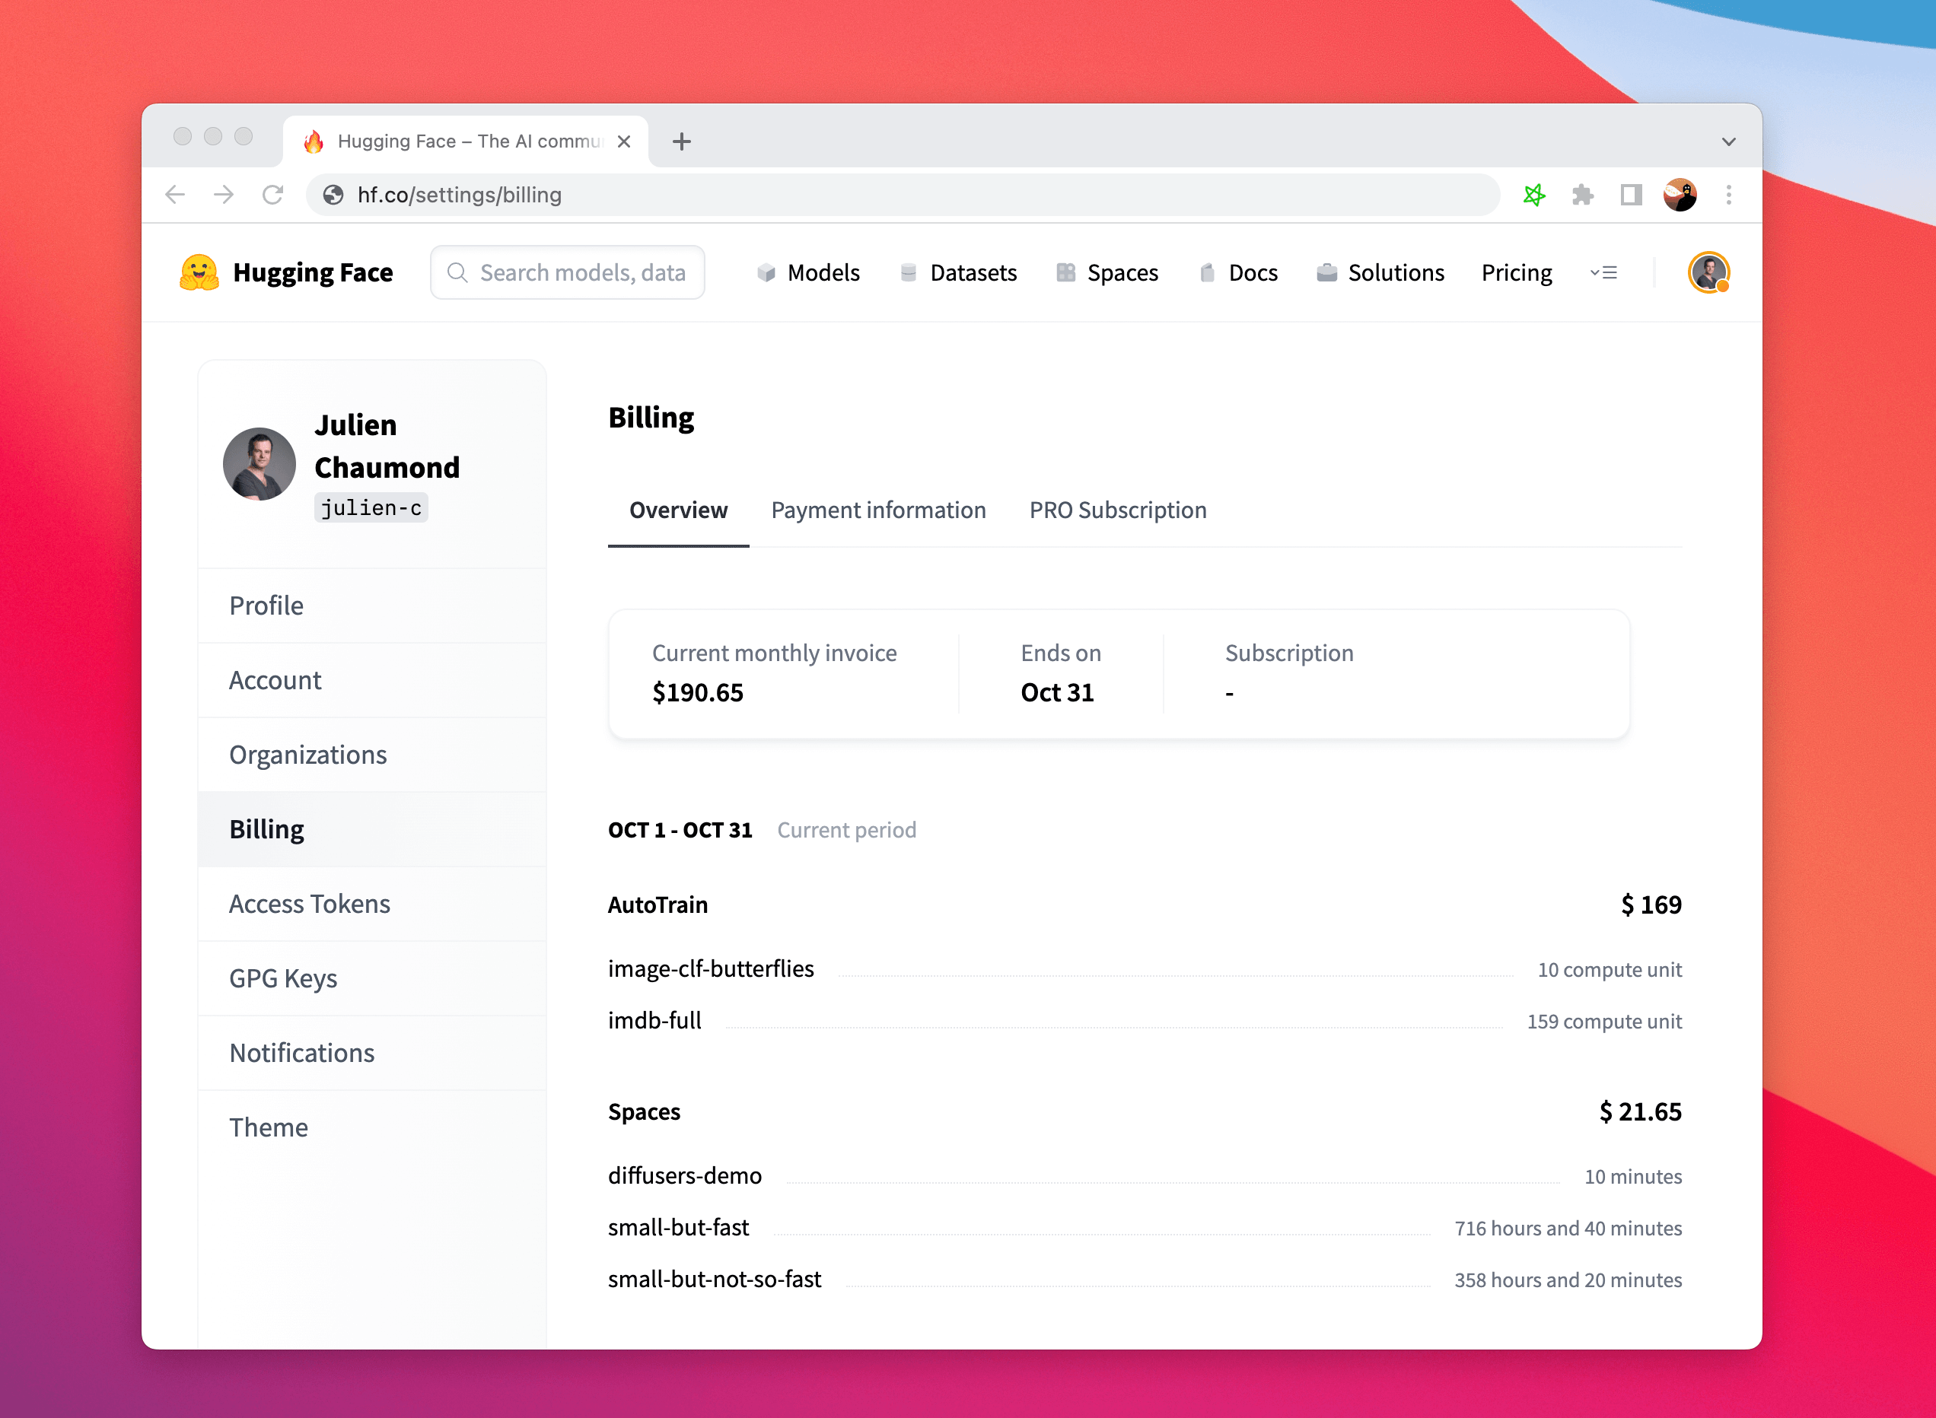Click the Hugging Face emoji logo
The image size is (1936, 1418).
(199, 273)
